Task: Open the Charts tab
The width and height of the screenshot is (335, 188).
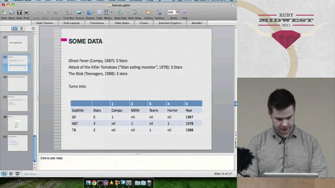Action: coord(144,23)
